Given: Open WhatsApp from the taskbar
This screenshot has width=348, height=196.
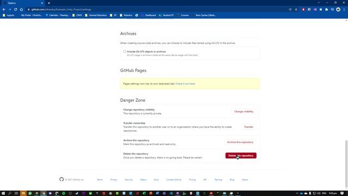Looking at the screenshot, I should tap(30, 193).
